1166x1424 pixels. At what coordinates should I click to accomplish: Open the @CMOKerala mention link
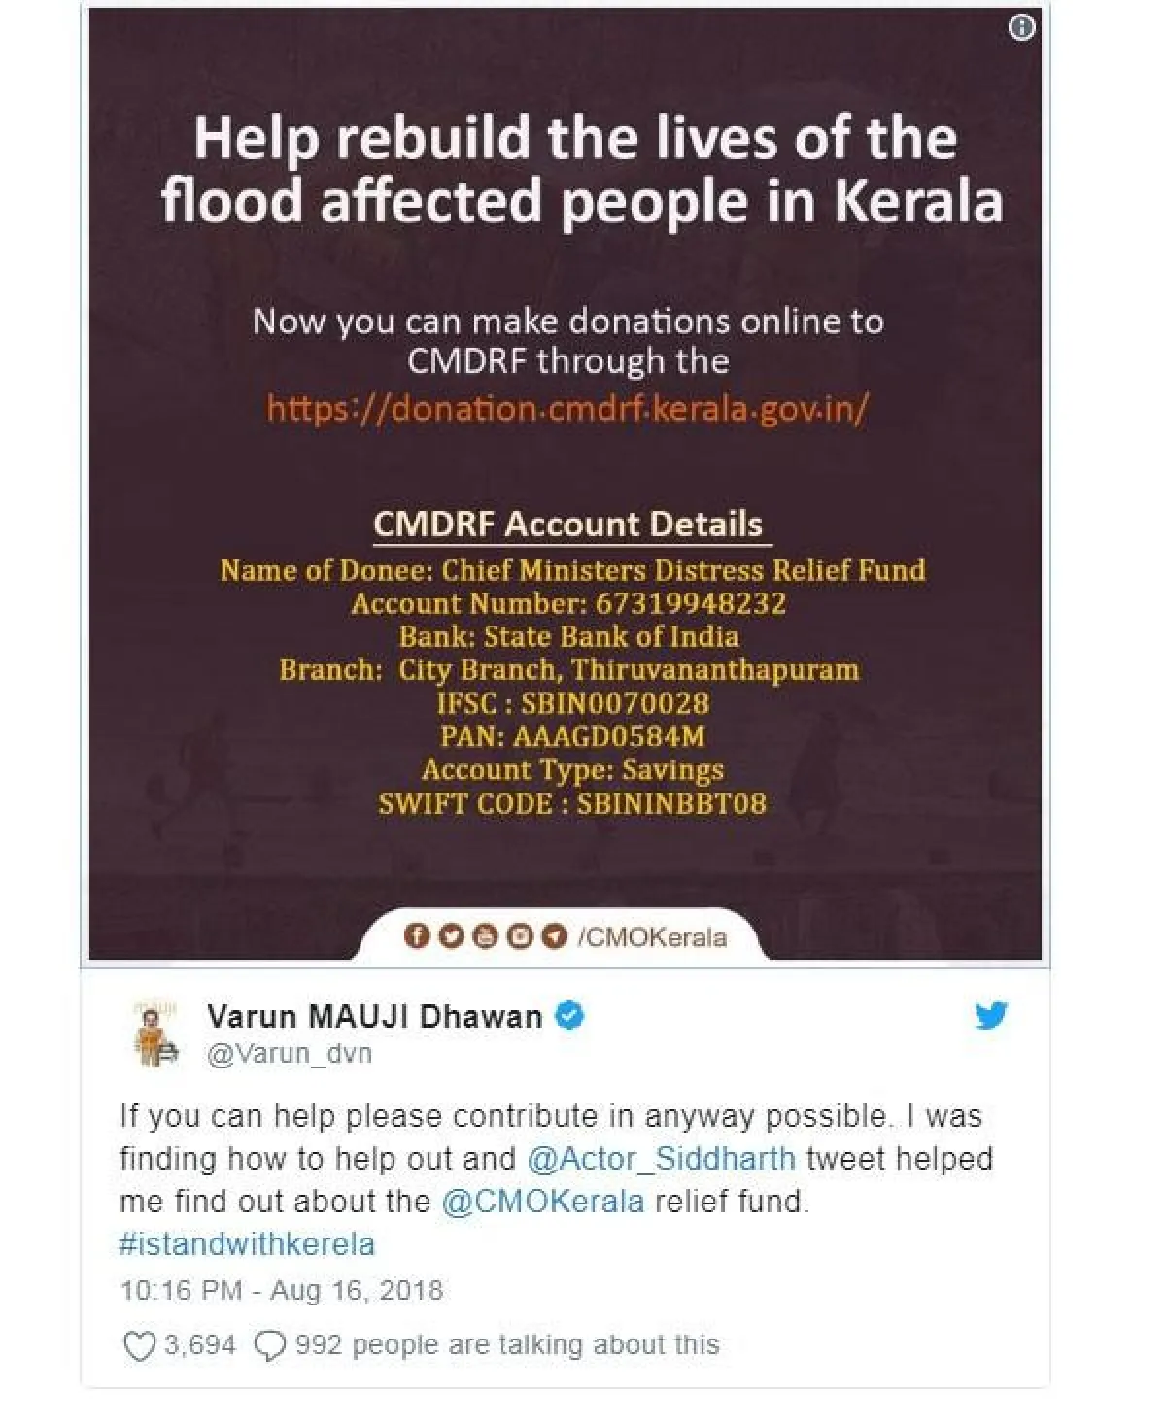click(542, 1202)
